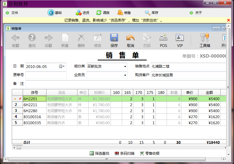Viewport: 234px width, 164px height.
Task: Click the 打印 printer icon
Action: [147, 37]
